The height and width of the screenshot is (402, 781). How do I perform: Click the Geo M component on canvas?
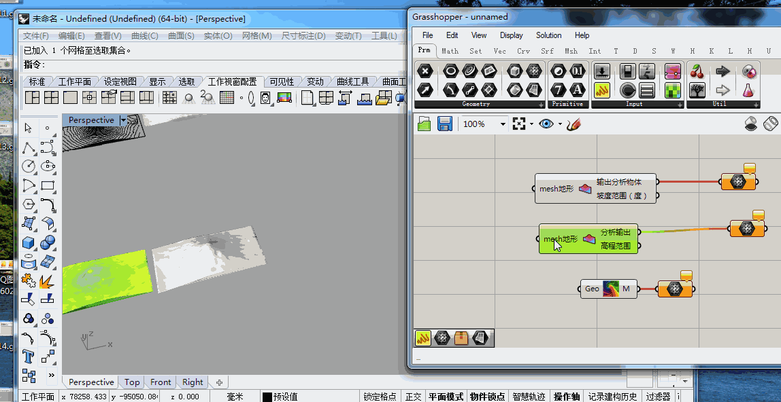click(609, 289)
